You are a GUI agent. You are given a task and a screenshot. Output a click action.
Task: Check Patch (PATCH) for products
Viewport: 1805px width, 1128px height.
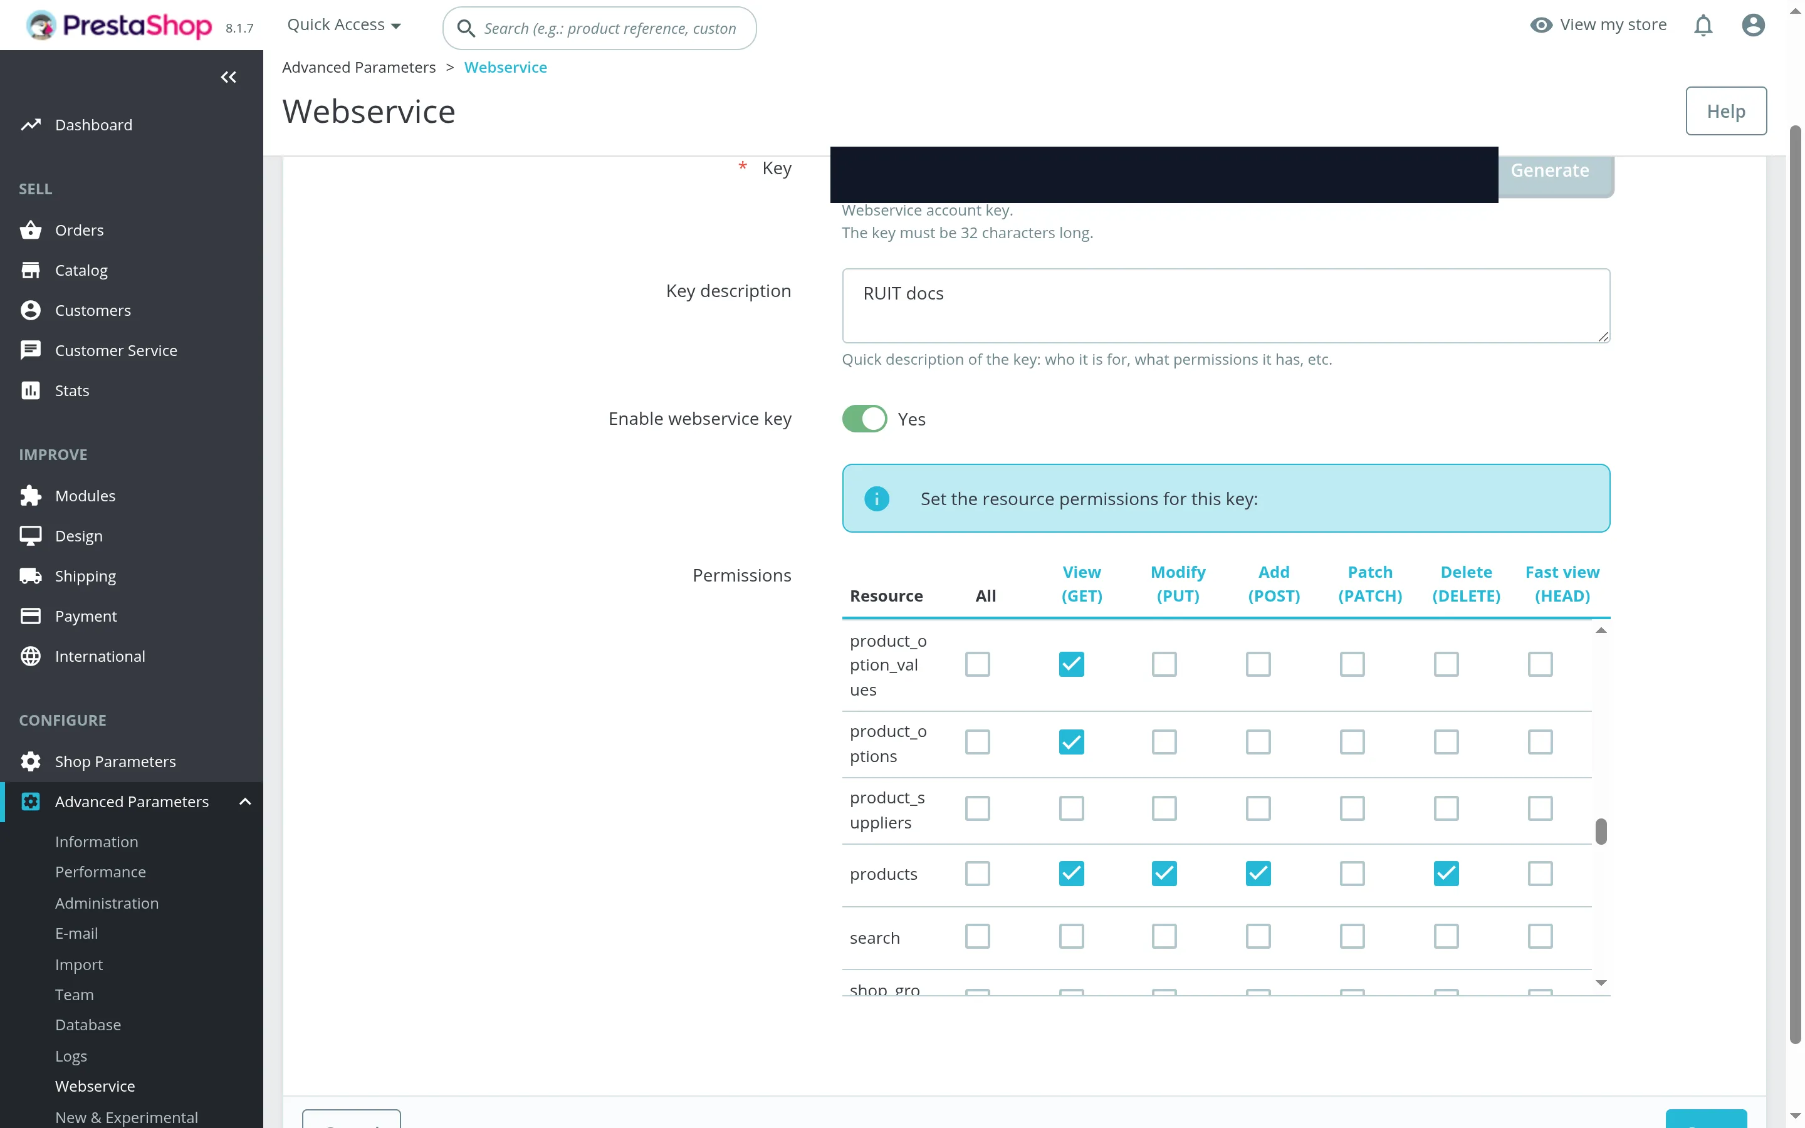click(1351, 873)
